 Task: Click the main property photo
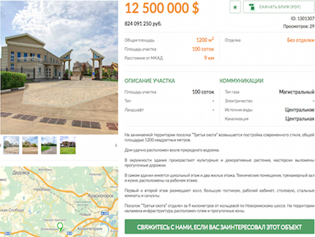59,68
